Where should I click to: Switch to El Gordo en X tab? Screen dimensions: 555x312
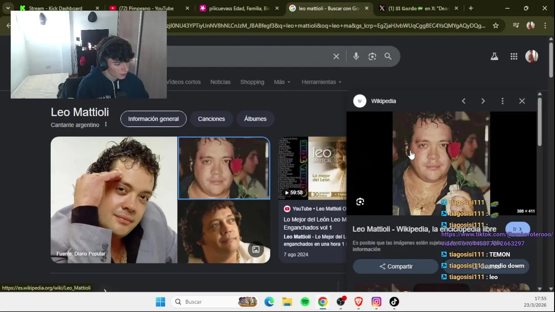click(x=418, y=8)
